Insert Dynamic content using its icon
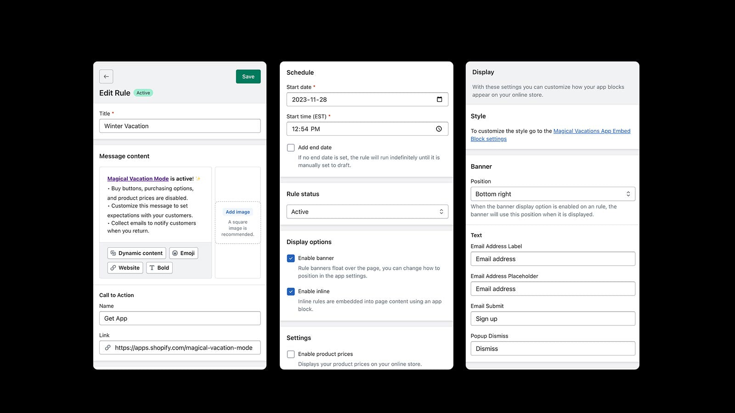 tap(113, 253)
